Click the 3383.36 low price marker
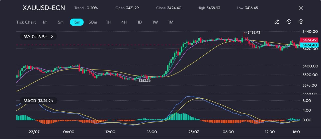 [x=144, y=81]
